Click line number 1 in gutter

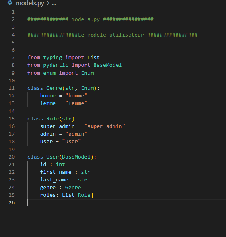[x=13, y=12]
